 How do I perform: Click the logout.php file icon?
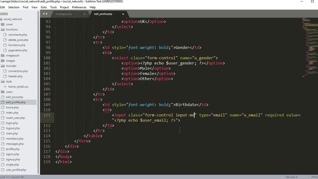pos(2,128)
